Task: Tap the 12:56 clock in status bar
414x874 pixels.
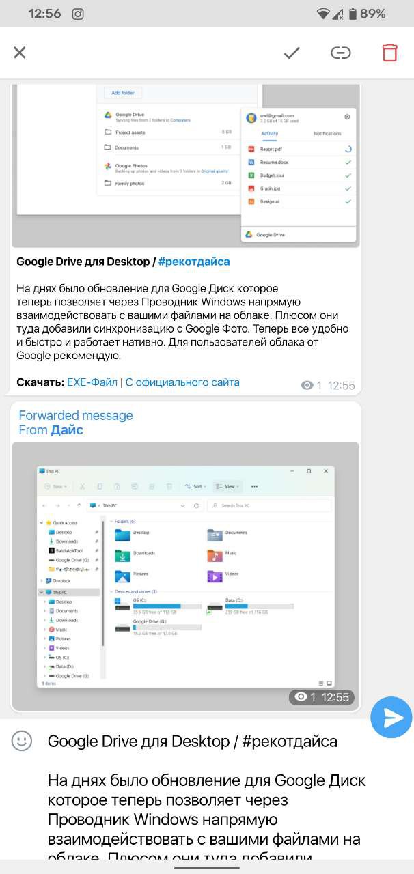Action: [x=44, y=14]
